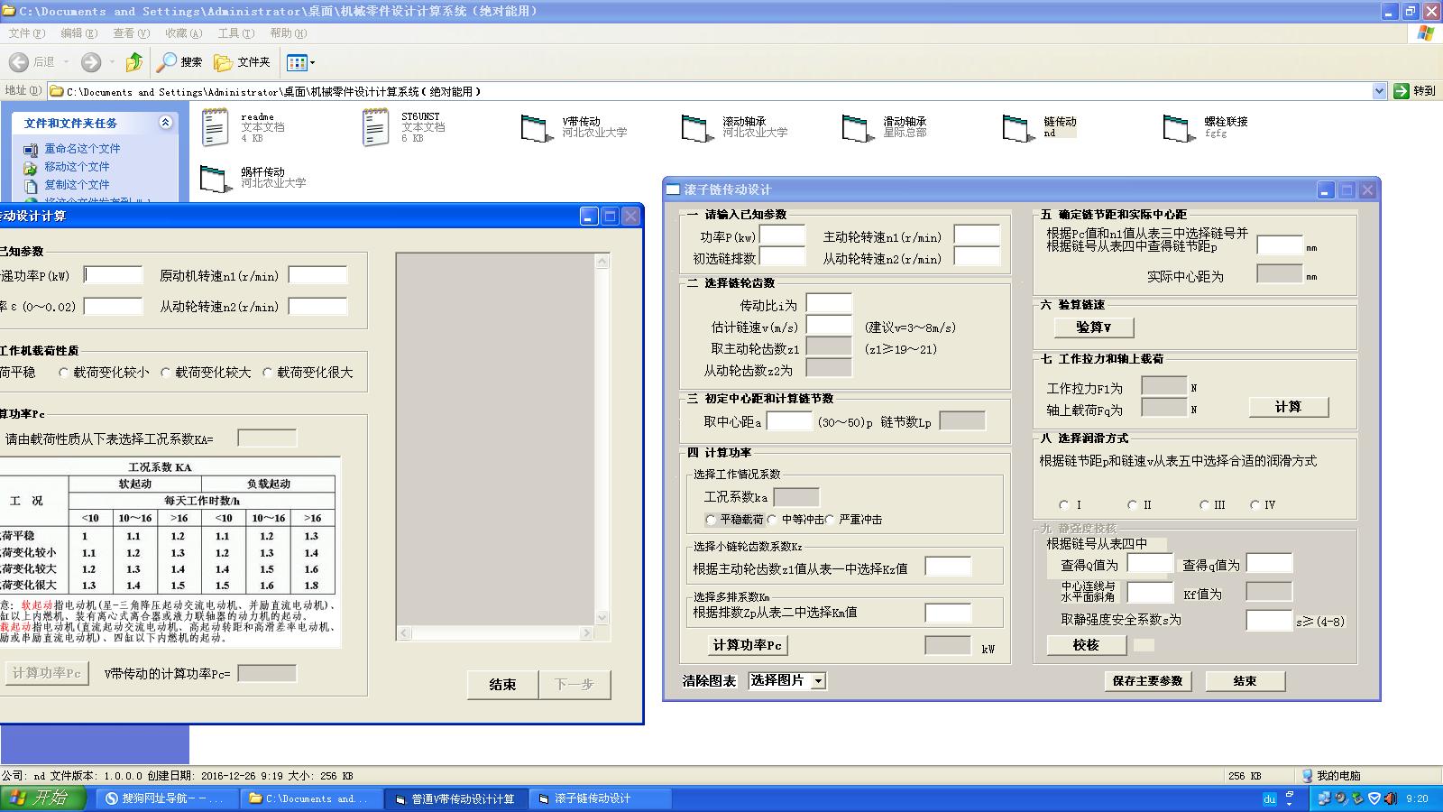Click the 原动机转速n1 input in V-belt window
The height and width of the screenshot is (812, 1443).
pyautogui.click(x=317, y=275)
